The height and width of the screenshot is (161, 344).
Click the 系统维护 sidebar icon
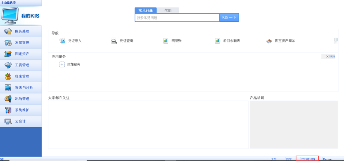(x=8, y=110)
